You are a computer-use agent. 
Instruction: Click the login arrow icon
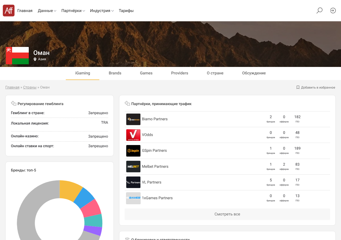[333, 11]
